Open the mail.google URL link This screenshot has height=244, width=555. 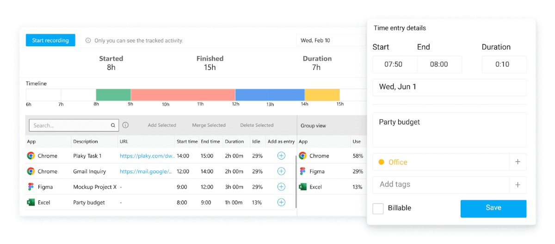(x=146, y=171)
